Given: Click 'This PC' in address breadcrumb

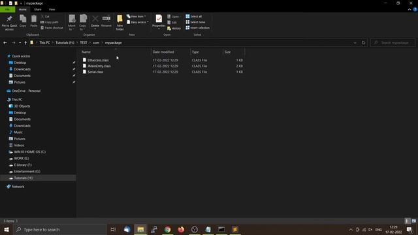Looking at the screenshot, I should click(x=44, y=42).
